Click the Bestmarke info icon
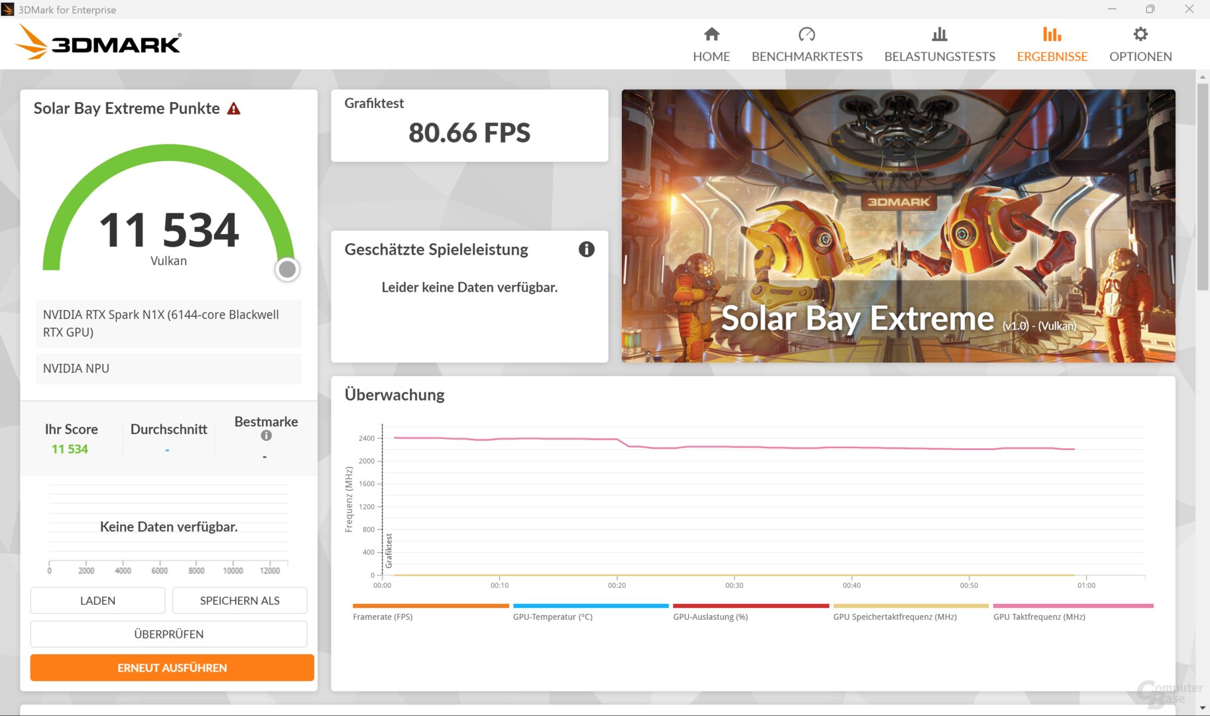This screenshot has height=716, width=1210. (x=266, y=436)
